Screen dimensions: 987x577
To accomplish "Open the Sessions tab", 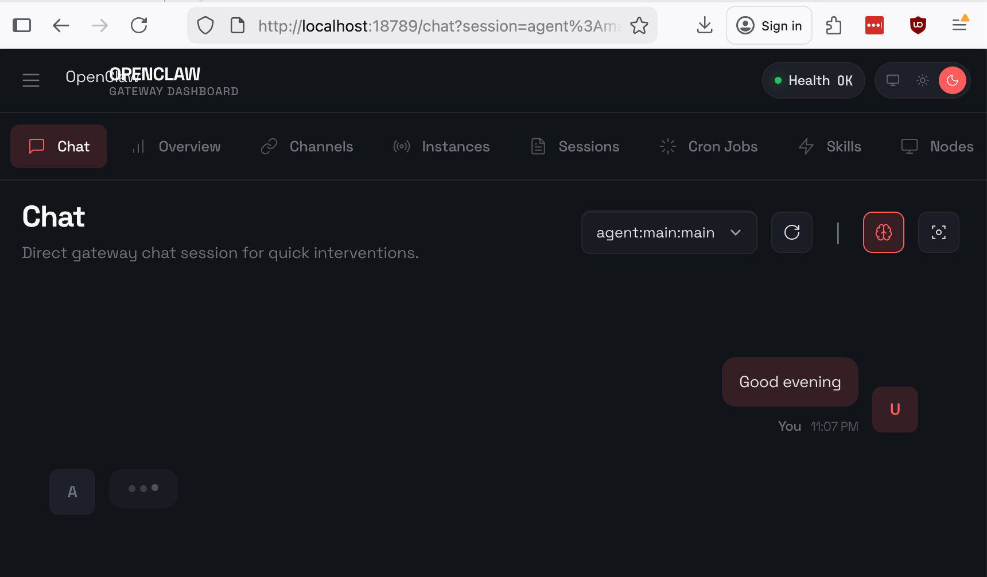I will pyautogui.click(x=575, y=146).
